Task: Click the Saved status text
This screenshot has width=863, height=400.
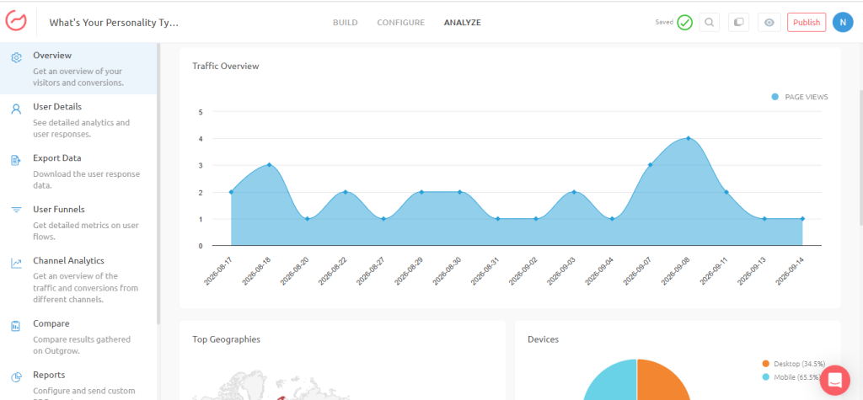Action: click(x=664, y=23)
